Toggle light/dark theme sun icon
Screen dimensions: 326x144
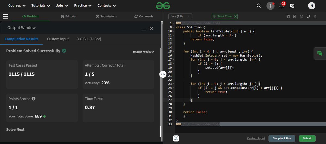click(x=271, y=6)
